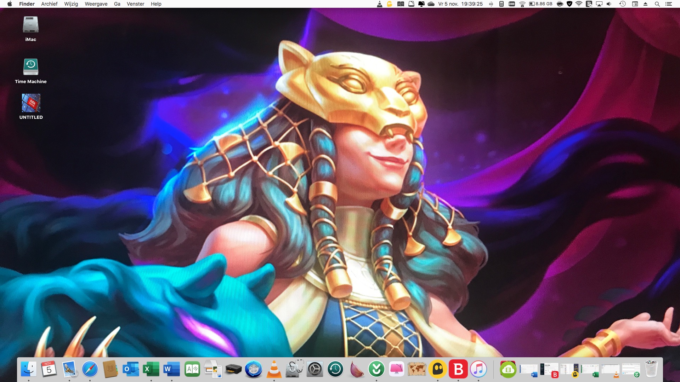Click the shield security menu bar icon
Screen dimensions: 680x382
[x=569, y=4]
